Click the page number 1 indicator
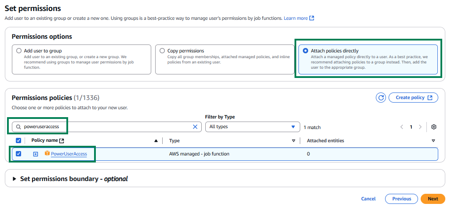 pyautogui.click(x=411, y=127)
